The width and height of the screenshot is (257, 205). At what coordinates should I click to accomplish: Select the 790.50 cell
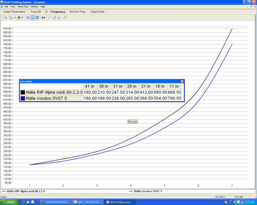point(174,98)
